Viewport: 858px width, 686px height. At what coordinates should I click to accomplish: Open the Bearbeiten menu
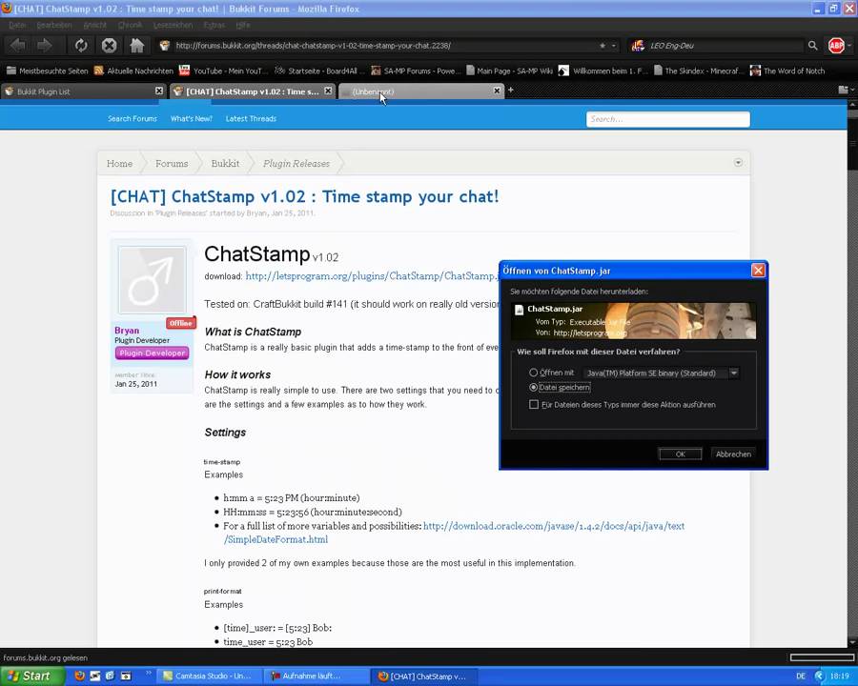[x=54, y=25]
